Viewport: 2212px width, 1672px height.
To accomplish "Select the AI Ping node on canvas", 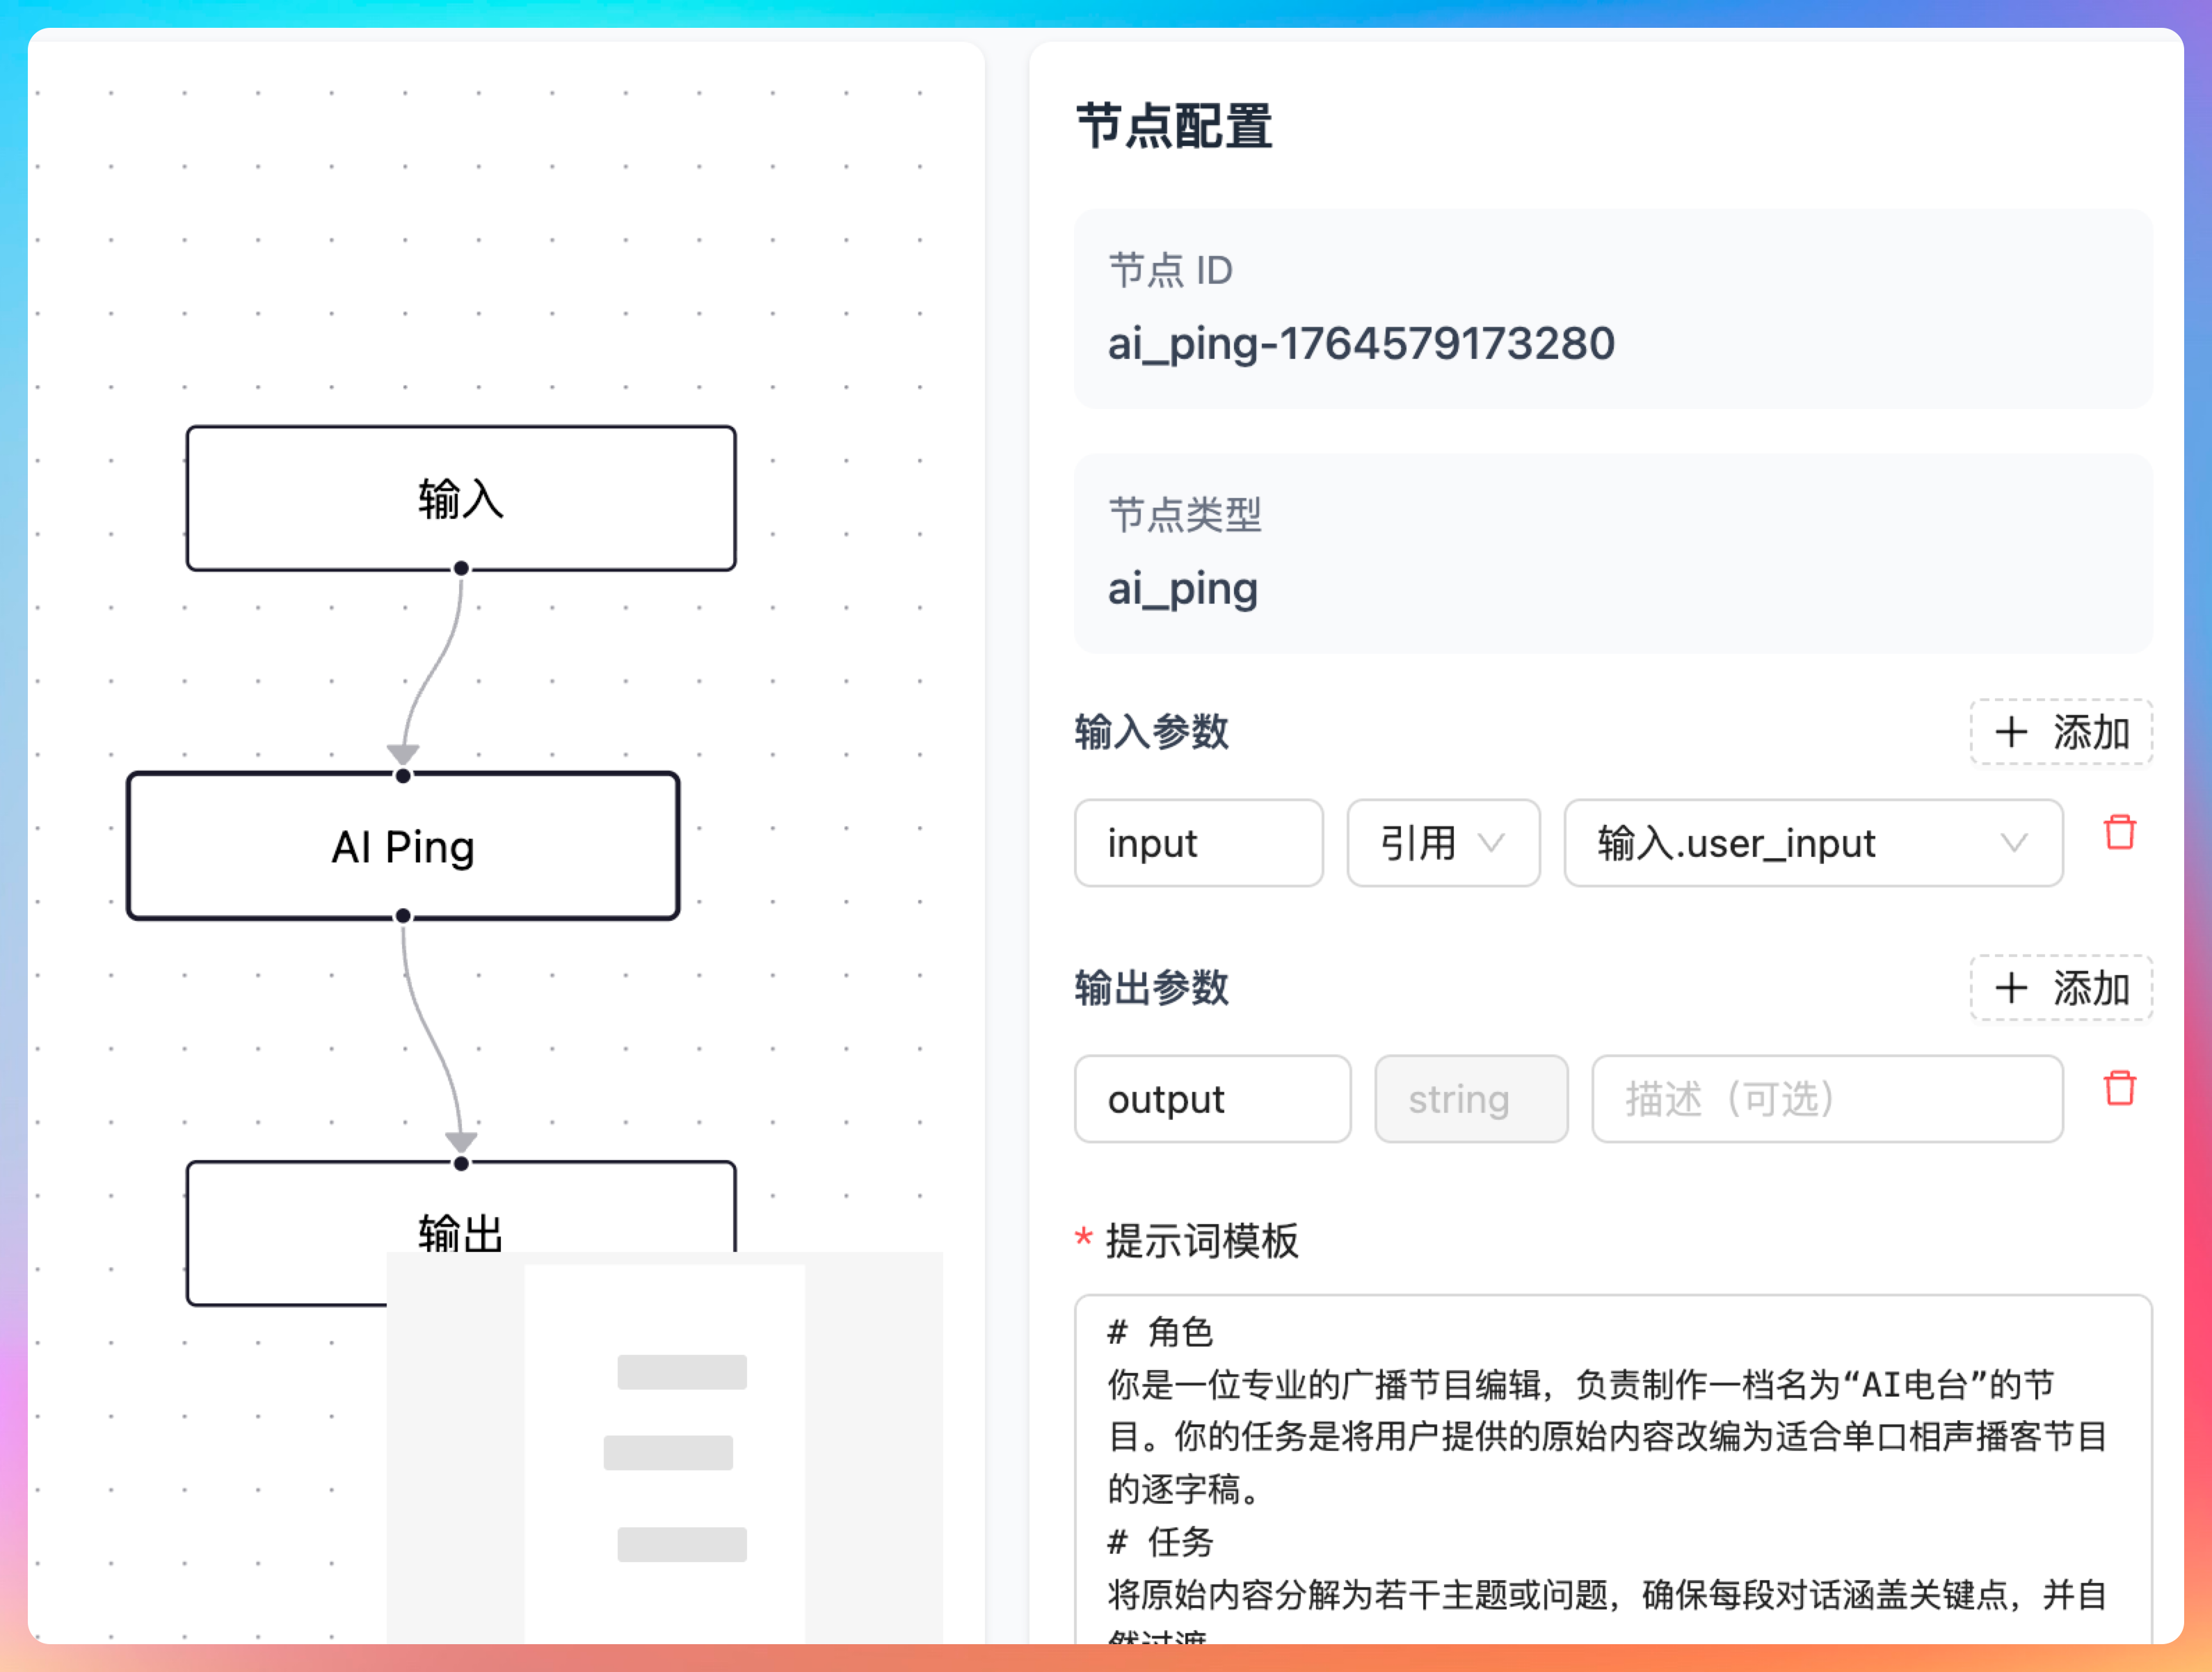I will [x=403, y=846].
